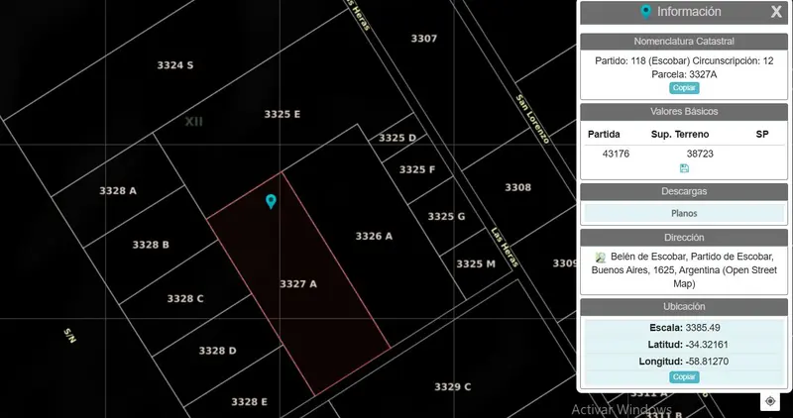The width and height of the screenshot is (793, 418).
Task: Click the Escala value 3385.49
Action: [x=703, y=328]
